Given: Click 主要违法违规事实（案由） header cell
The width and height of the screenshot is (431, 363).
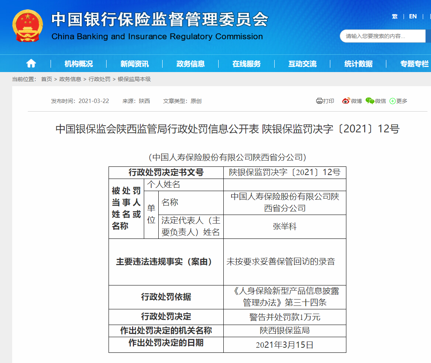Looking at the screenshot, I should 166,262.
